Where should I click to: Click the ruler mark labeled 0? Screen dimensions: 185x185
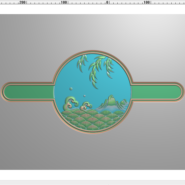tap(107, 2)
